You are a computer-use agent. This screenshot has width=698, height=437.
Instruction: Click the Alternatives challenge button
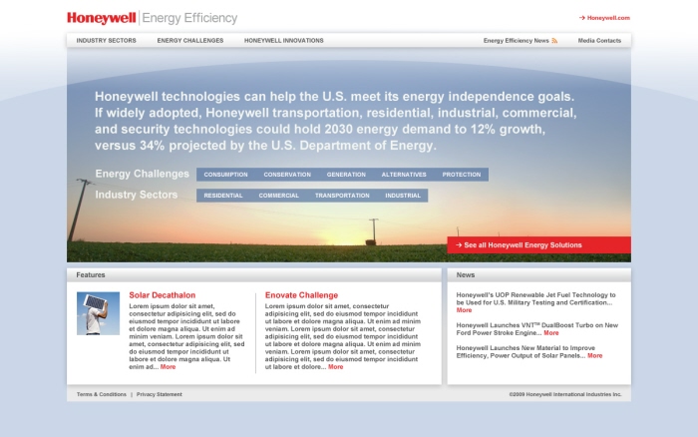coord(404,175)
